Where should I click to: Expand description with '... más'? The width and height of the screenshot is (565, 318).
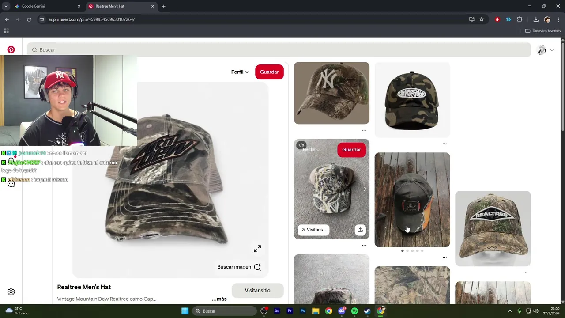point(219,299)
